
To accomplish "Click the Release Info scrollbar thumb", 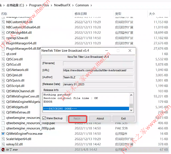I will [x=131, y=106].
